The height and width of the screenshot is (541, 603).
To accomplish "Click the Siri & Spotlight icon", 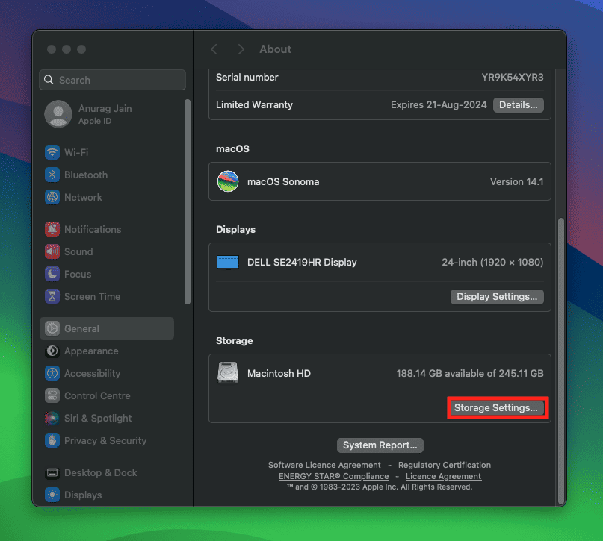I will coord(52,418).
